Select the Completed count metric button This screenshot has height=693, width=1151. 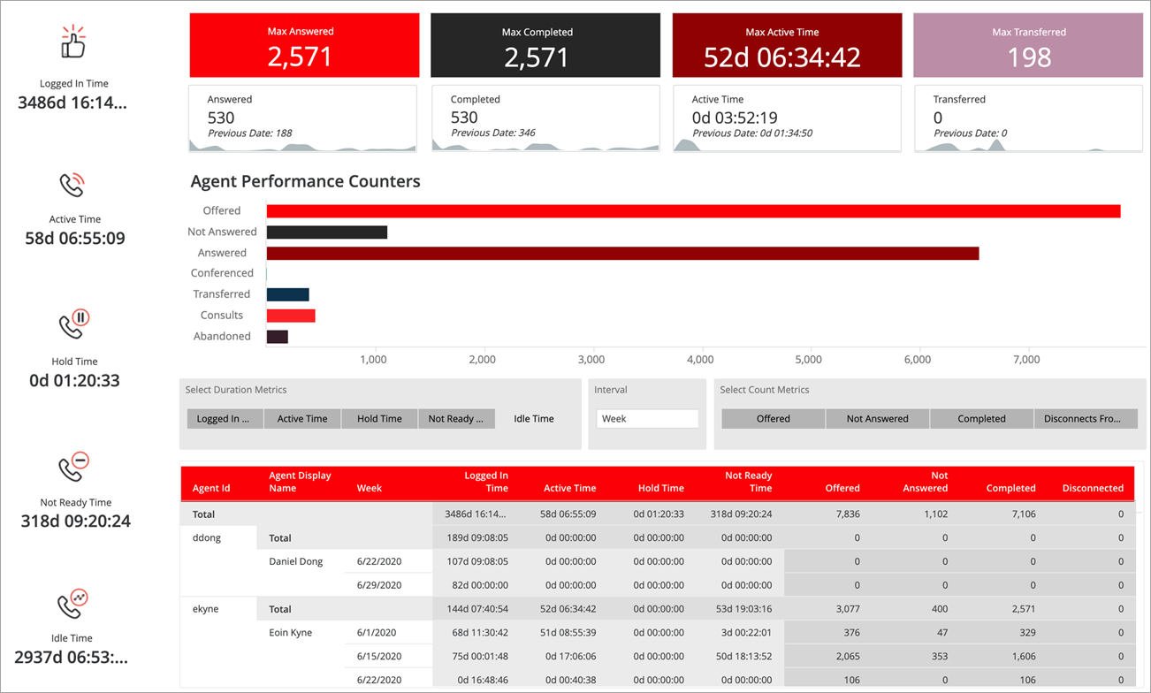(981, 419)
